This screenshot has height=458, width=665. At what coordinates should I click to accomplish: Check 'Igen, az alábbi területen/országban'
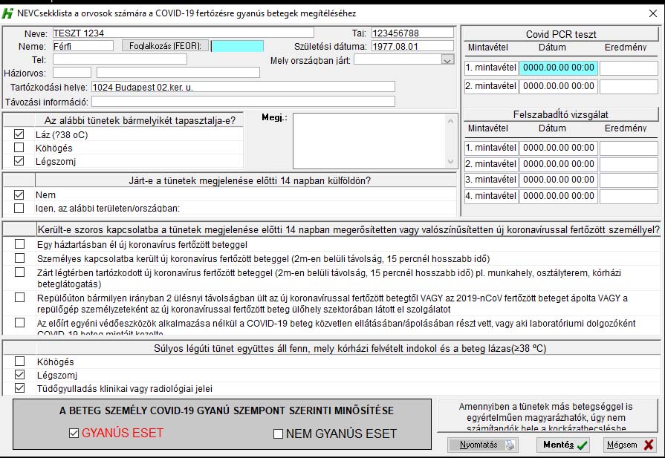[x=19, y=208]
